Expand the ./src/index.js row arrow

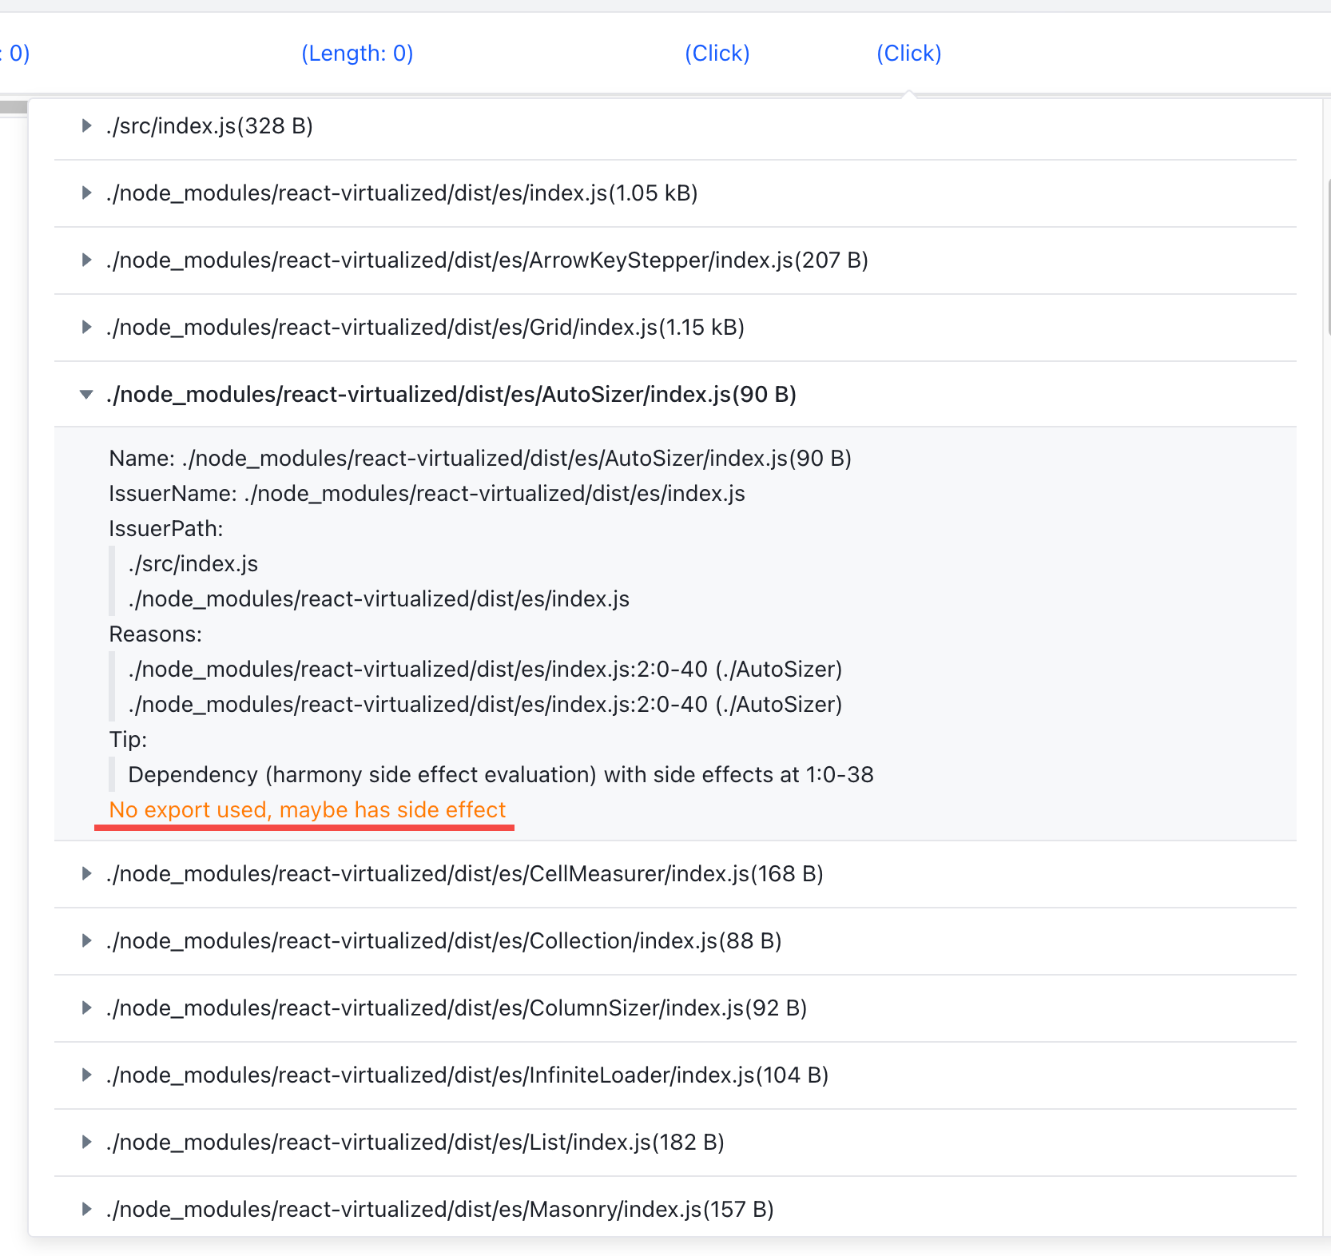coord(86,125)
